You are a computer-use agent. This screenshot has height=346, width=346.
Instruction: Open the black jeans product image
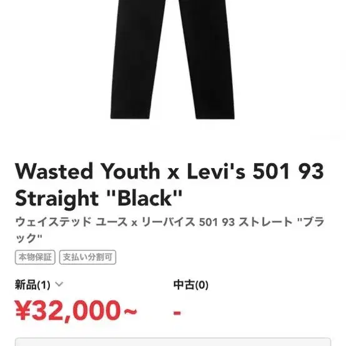[172, 59]
